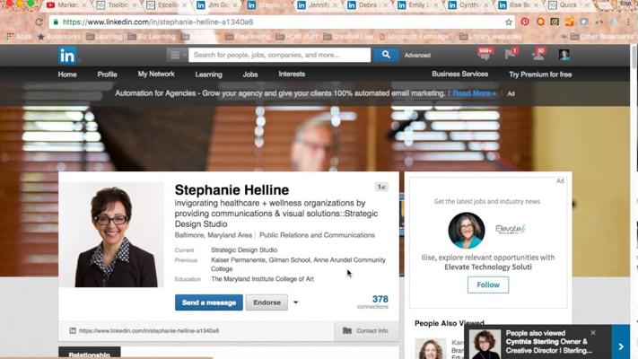Click the Pinterest extension icon
Screen dimensions: 638x359
[x=525, y=22]
